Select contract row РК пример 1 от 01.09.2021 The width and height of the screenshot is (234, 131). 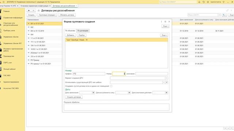pyautogui.click(x=45, y=64)
